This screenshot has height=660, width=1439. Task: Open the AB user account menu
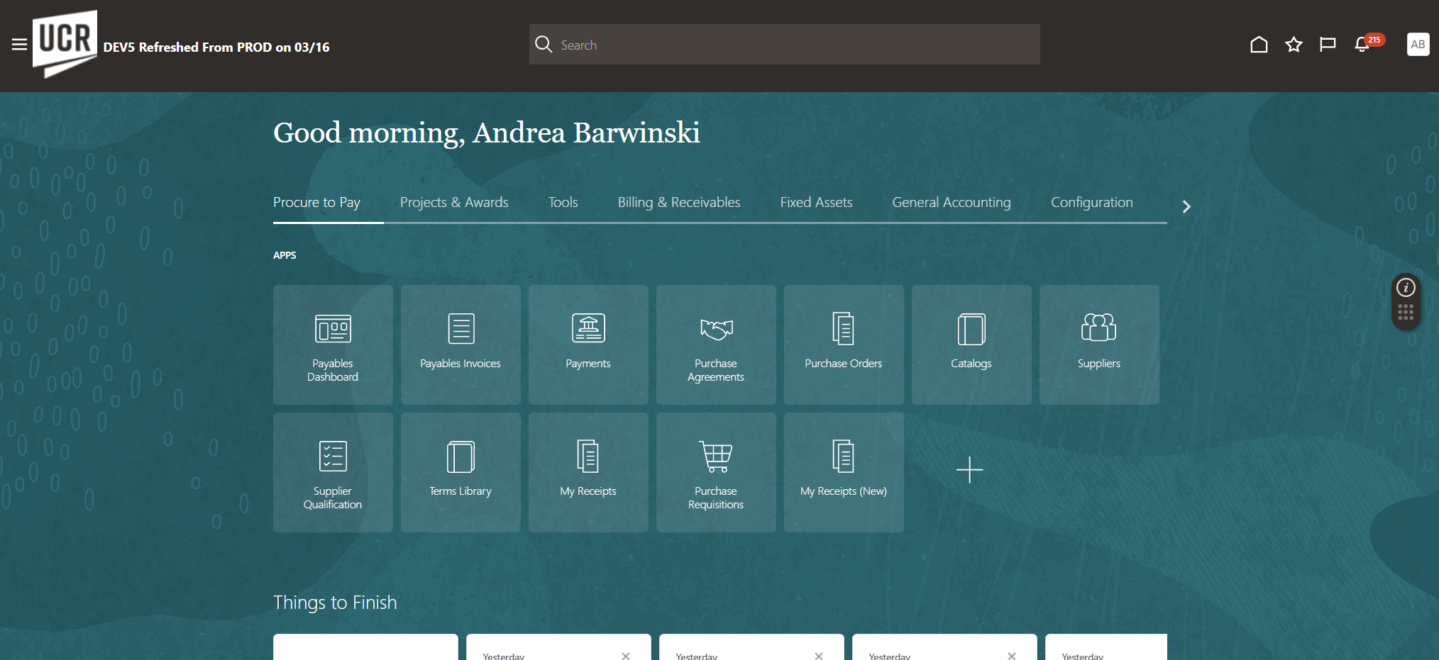(1418, 44)
